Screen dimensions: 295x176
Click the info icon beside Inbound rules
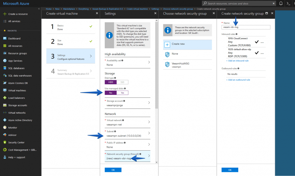237,34
